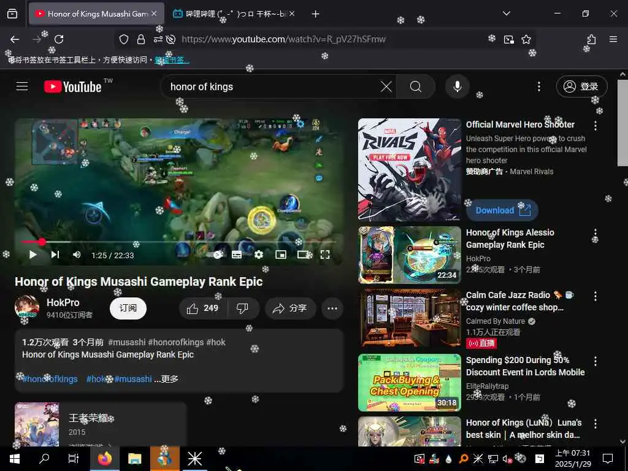Image resolution: width=628 pixels, height=471 pixels.
Task: Close the 哔哩哔哩 tab
Action: point(292,14)
